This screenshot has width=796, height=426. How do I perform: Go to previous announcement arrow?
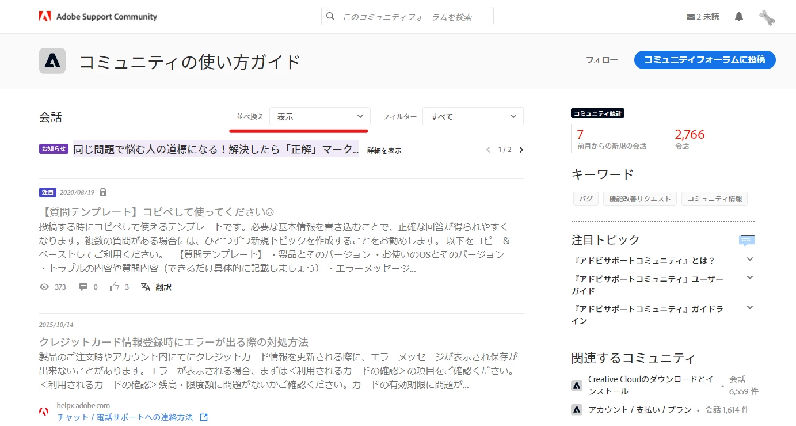coord(488,150)
